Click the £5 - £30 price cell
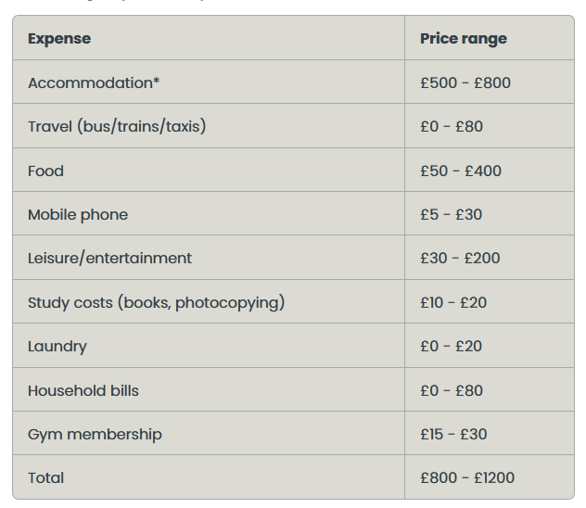This screenshot has height=508, width=586. pos(452,214)
